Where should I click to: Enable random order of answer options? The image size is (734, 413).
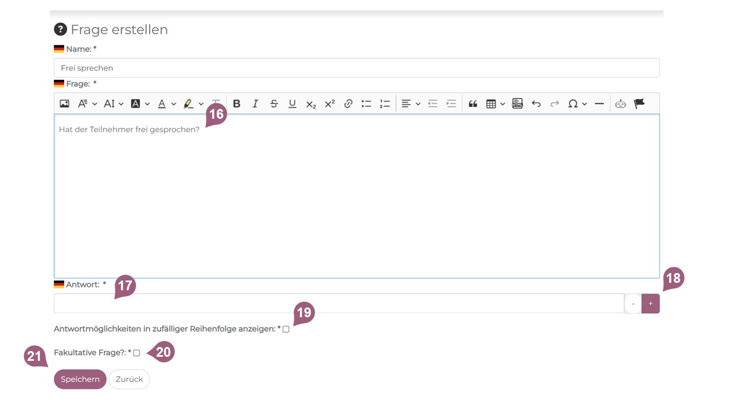point(286,329)
